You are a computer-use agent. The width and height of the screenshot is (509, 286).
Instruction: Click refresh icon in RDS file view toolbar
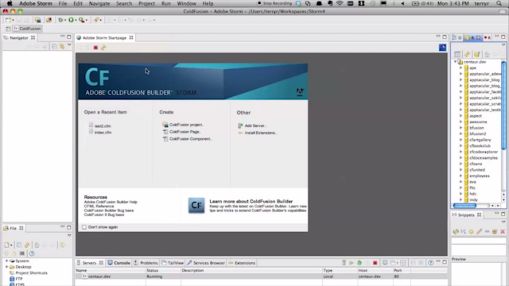467,54
